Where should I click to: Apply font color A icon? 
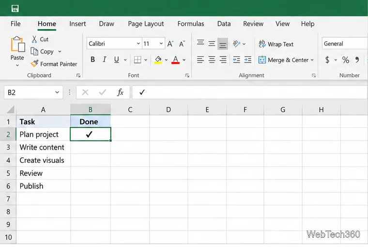[x=176, y=60]
